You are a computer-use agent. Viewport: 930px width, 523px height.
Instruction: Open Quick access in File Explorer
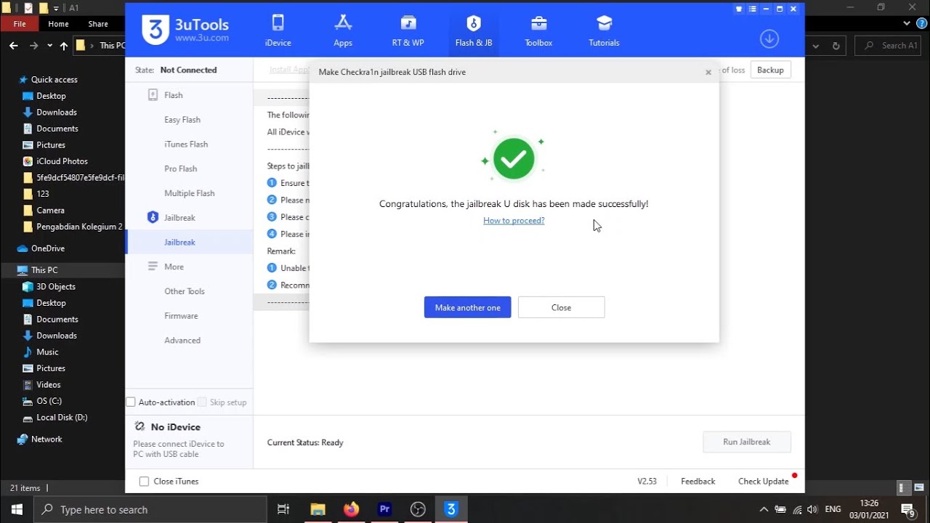54,80
